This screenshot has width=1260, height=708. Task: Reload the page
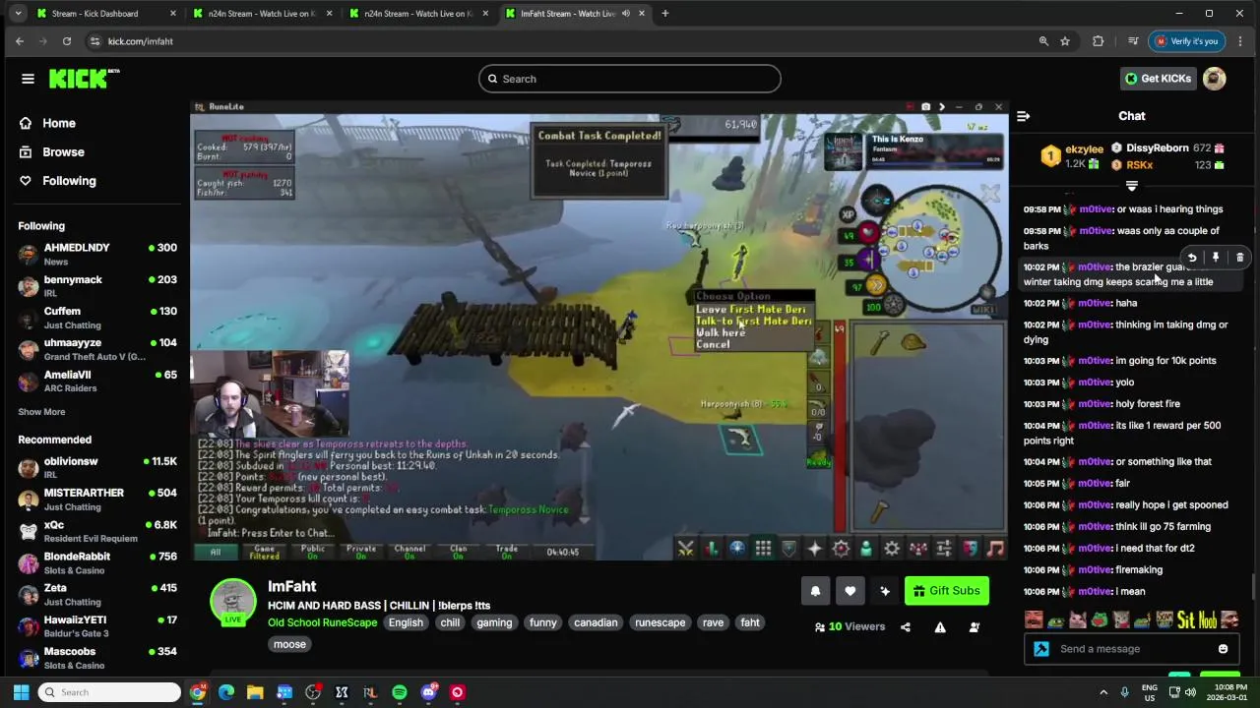[x=66, y=41]
